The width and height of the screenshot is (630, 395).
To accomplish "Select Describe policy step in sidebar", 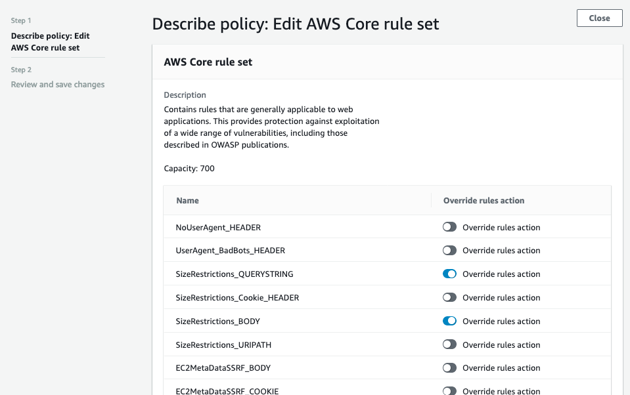I will 51,42.
